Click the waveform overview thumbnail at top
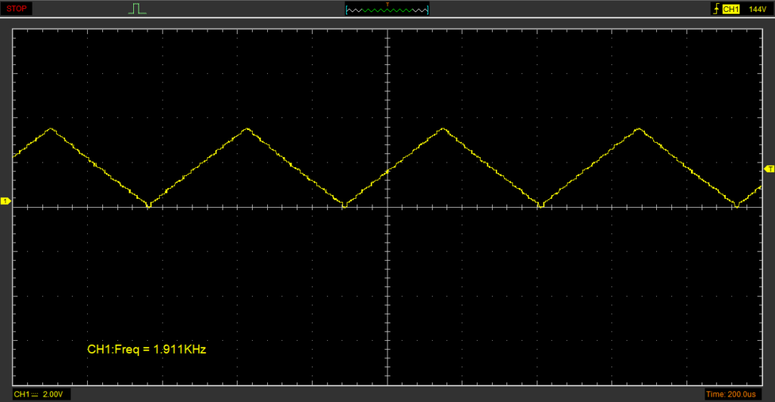Viewport: 775px width, 402px height. (387, 11)
